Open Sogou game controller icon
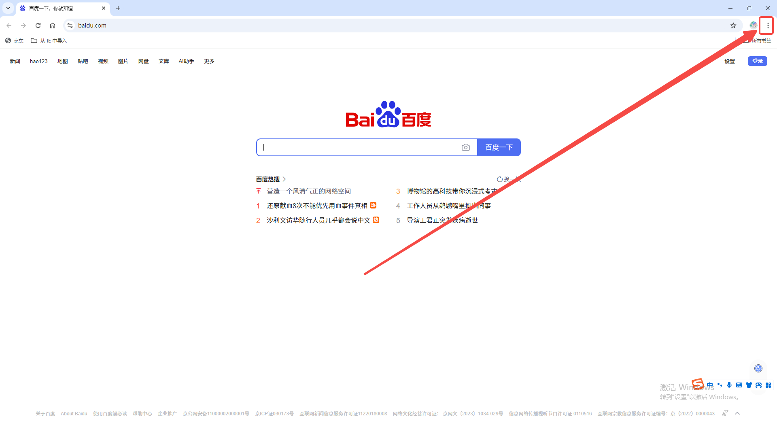777x421 pixels. pyautogui.click(x=758, y=385)
